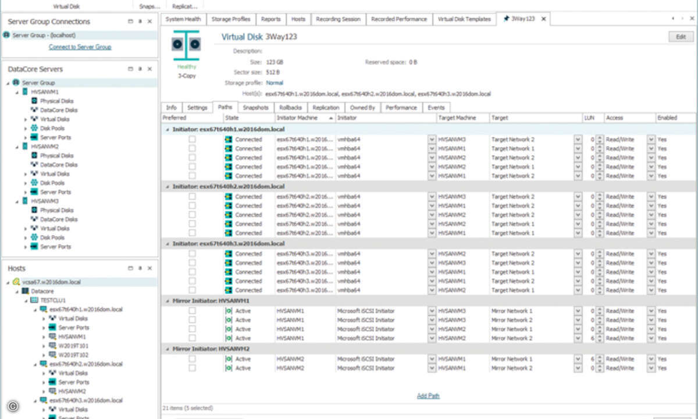Select HVSANVM1 VM under esx67t640h1 in Hosts
This screenshot has width=698, height=419.
pyautogui.click(x=72, y=336)
